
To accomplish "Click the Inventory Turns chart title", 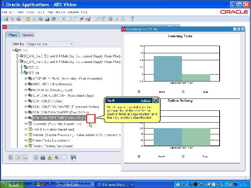I will click(x=180, y=36).
